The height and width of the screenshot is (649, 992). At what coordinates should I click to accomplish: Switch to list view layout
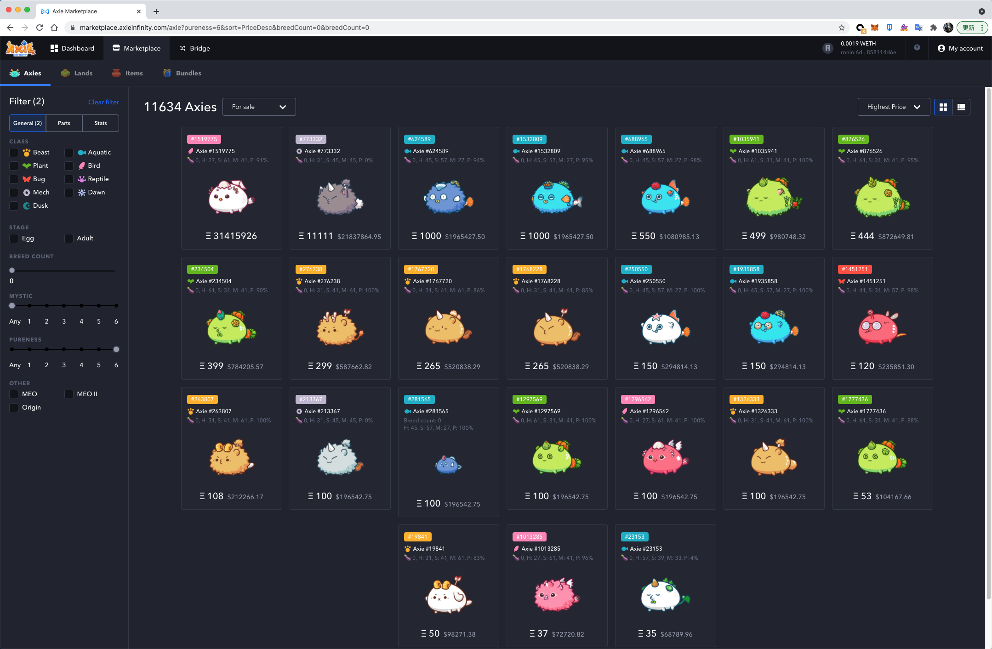(961, 107)
